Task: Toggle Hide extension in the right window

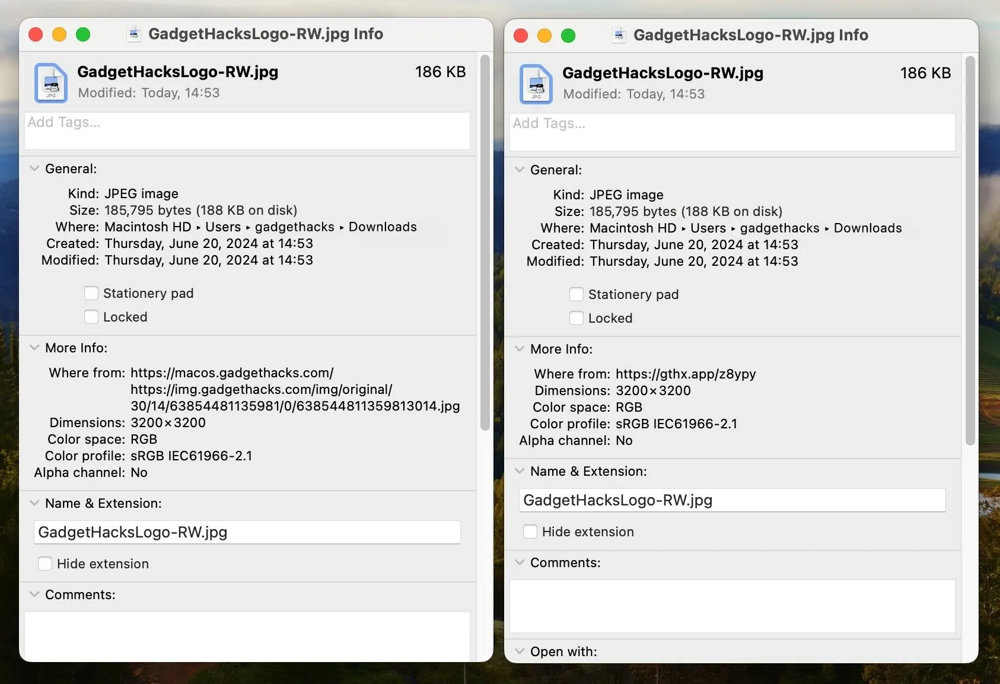Action: [530, 532]
